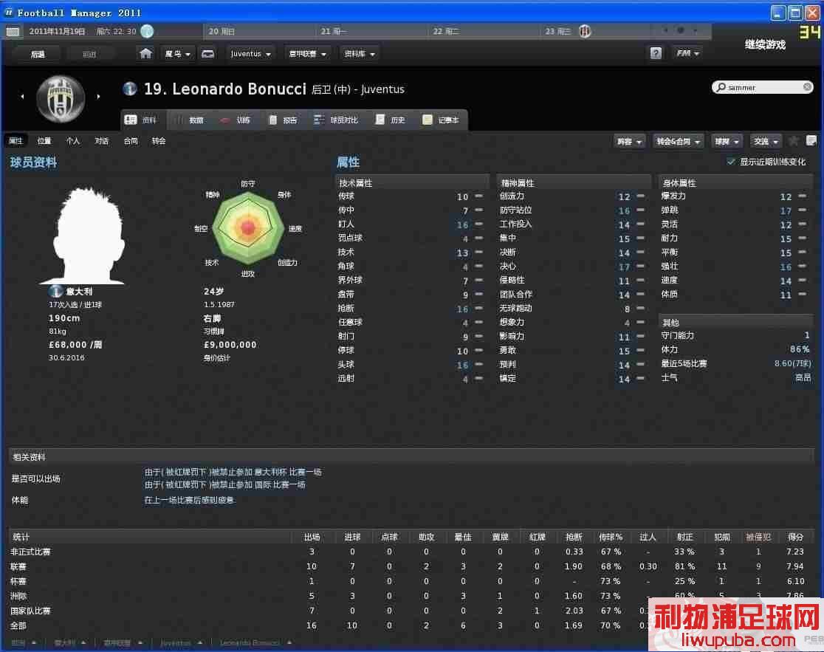Click the home icon in the toolbar

pos(145,54)
